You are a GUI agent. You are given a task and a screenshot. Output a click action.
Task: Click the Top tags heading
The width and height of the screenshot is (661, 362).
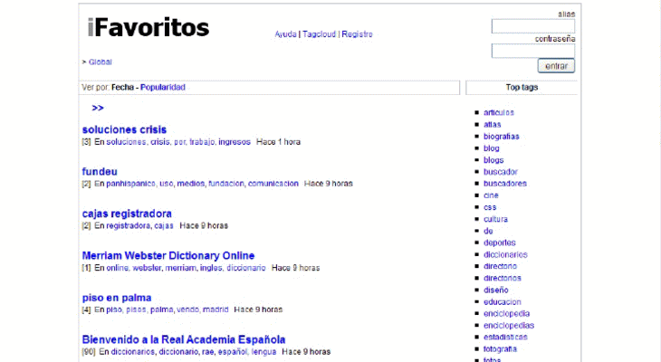click(x=522, y=87)
